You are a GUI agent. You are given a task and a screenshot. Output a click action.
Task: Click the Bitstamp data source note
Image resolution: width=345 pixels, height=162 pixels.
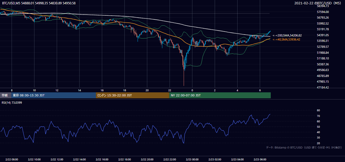click(304, 148)
